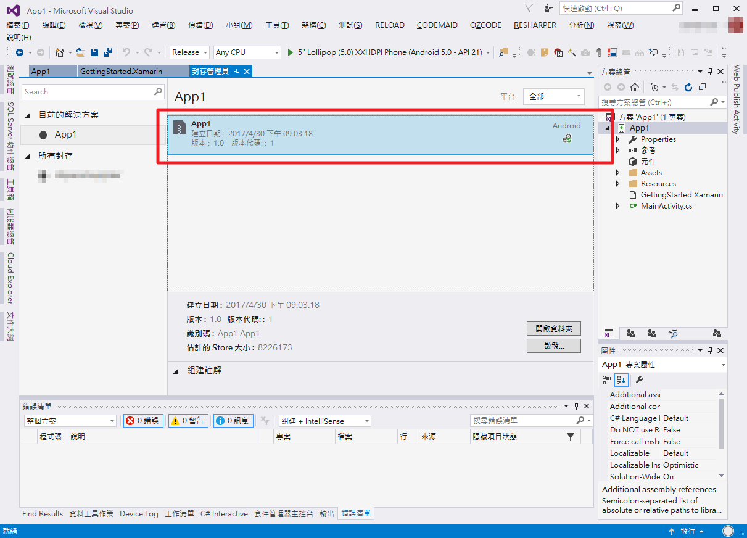Screen dimensions: 747x538
Task: Open the 平台 全部 platform filter dropdown
Action: (x=553, y=97)
